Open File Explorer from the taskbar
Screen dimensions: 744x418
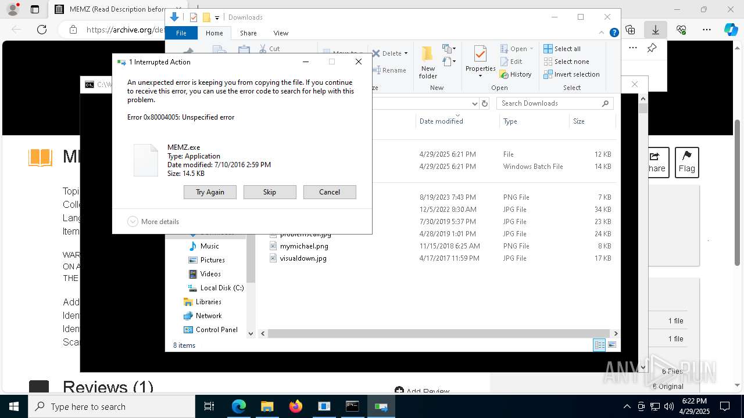pyautogui.click(x=267, y=406)
